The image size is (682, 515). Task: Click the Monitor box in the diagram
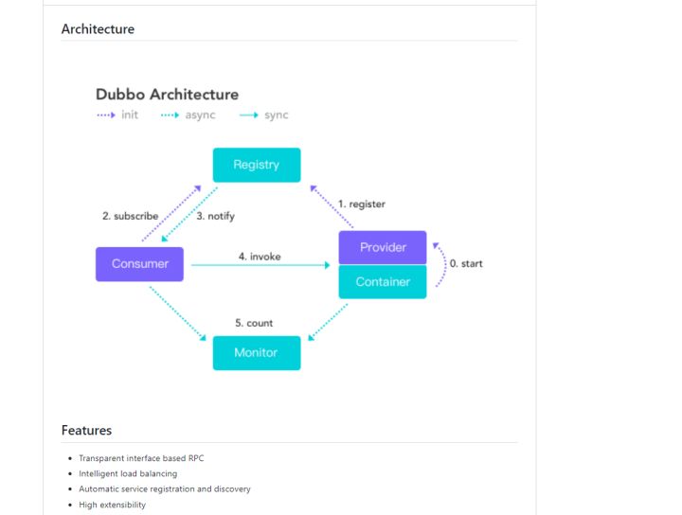(x=257, y=353)
